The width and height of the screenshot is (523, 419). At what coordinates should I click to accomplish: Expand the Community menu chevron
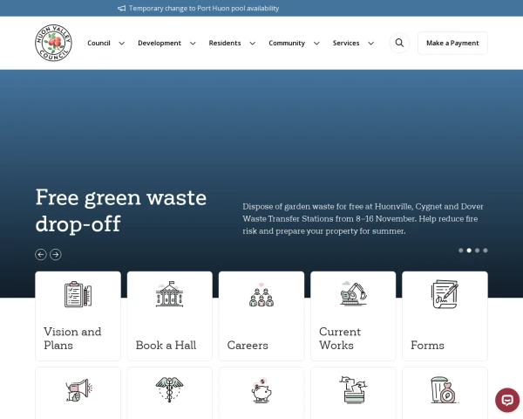point(316,44)
